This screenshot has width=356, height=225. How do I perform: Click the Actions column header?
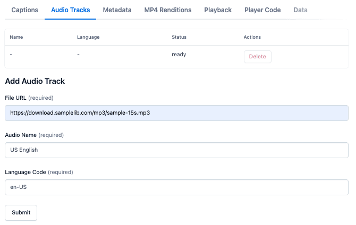(252, 37)
